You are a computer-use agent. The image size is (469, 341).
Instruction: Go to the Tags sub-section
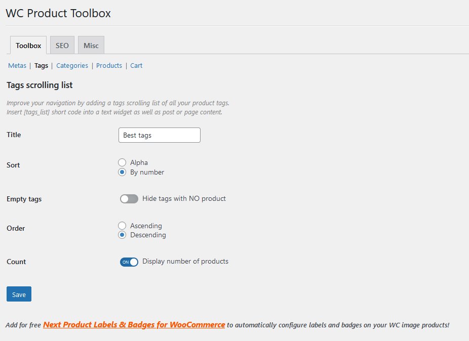tap(42, 66)
